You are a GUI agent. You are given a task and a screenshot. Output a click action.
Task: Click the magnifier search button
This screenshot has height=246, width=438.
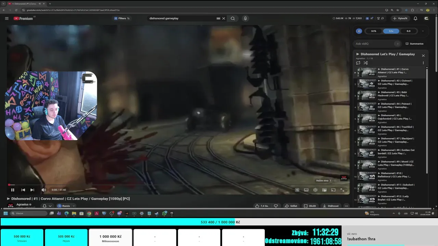tap(233, 18)
